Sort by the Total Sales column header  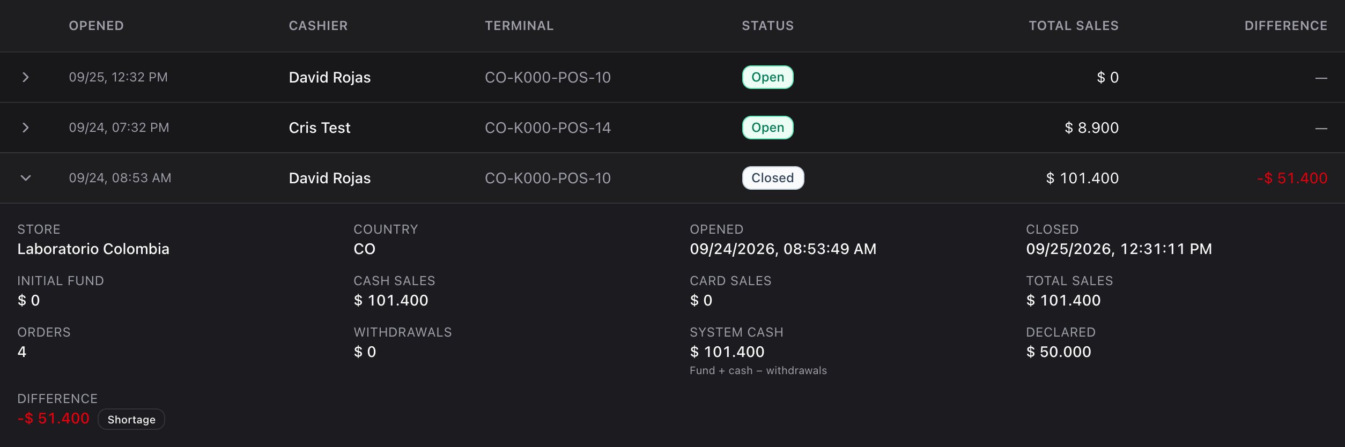click(x=1074, y=26)
